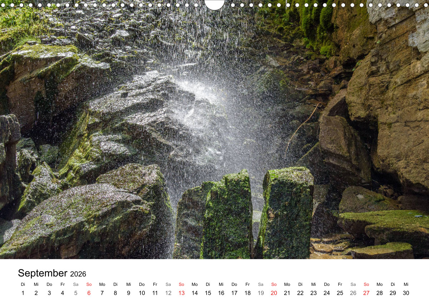The width and height of the screenshot is (429, 303).
Task: Select day 30 on the calendar
Action: [x=406, y=293]
